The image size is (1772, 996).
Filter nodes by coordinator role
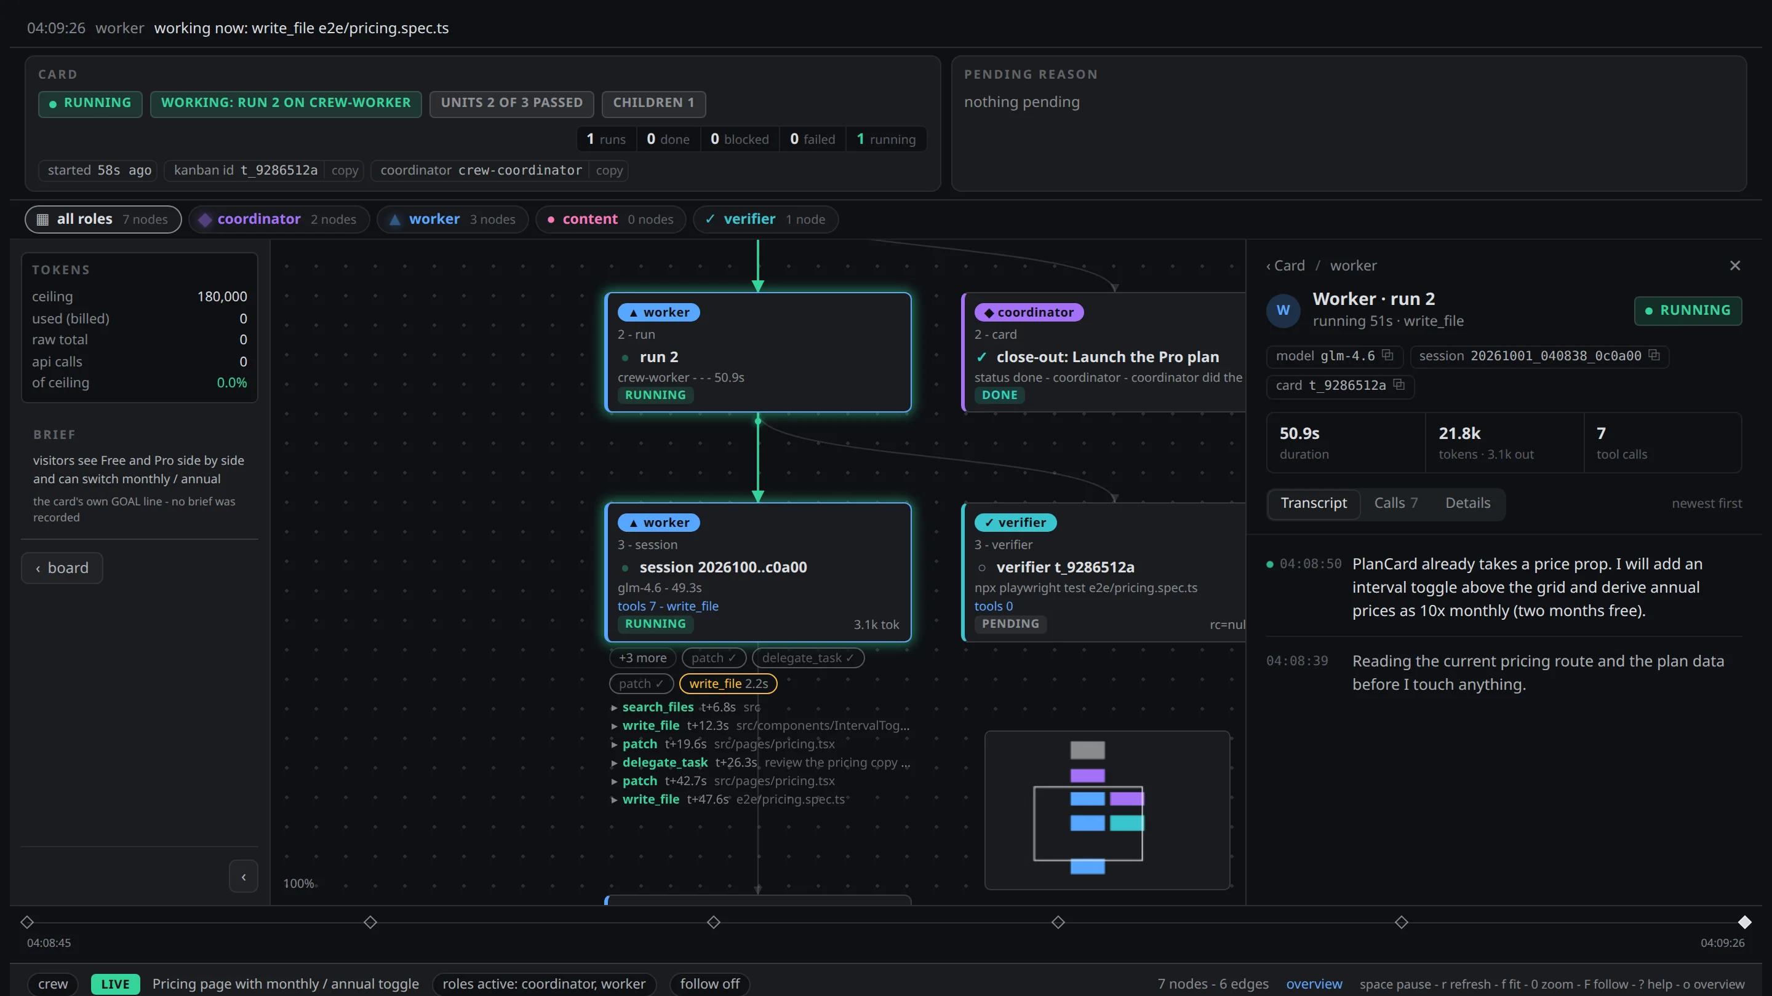pyautogui.click(x=279, y=219)
